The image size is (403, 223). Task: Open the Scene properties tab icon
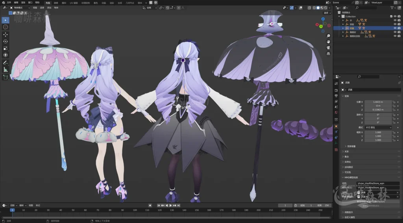click(x=336, y=107)
